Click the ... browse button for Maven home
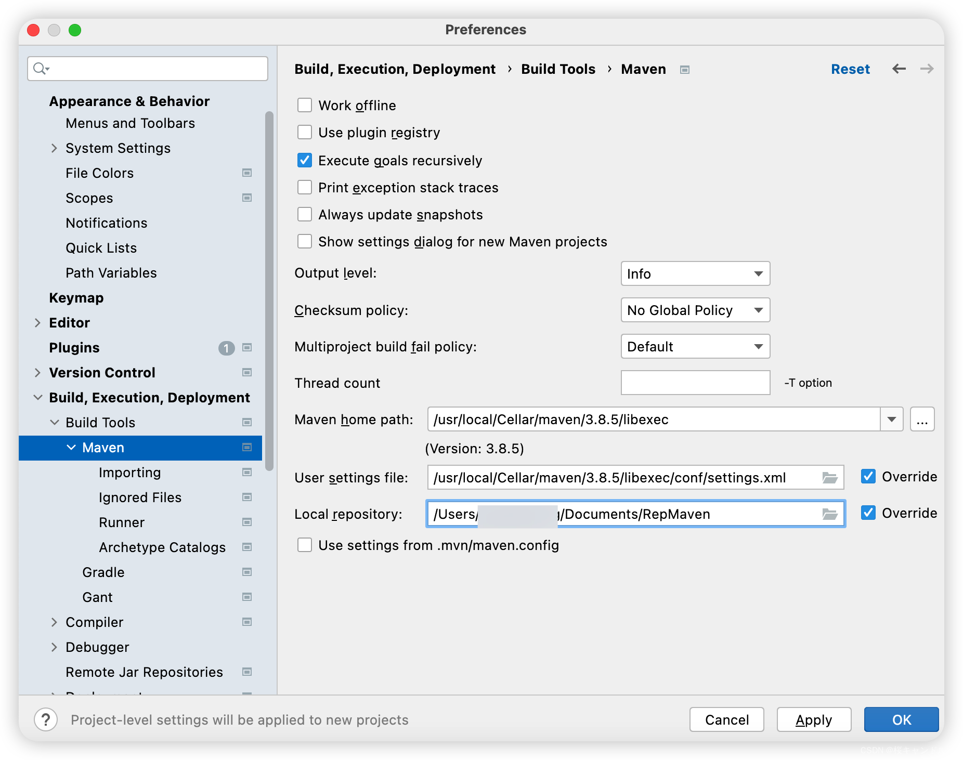963x760 pixels. point(922,419)
